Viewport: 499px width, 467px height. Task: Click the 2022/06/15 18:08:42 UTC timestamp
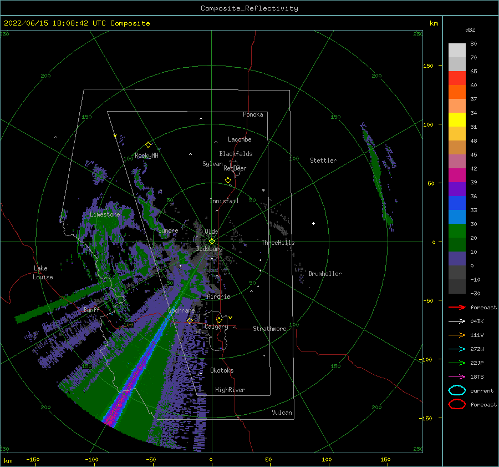pyautogui.click(x=77, y=23)
